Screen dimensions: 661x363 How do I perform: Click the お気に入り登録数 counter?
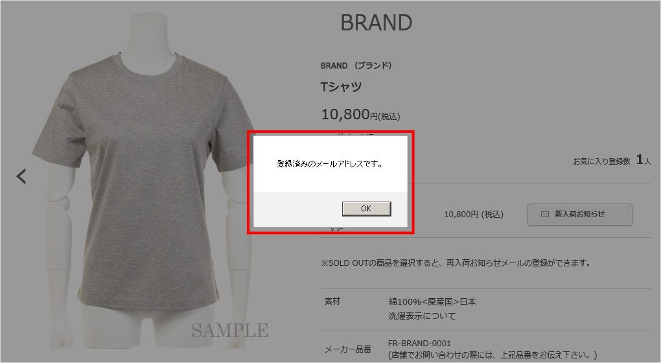[x=612, y=160]
